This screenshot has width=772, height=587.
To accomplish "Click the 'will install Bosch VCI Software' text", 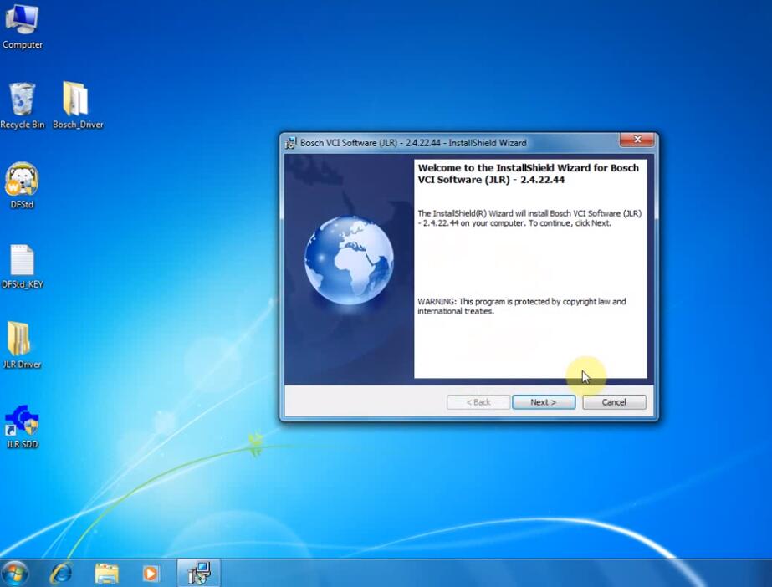I will pos(529,218).
